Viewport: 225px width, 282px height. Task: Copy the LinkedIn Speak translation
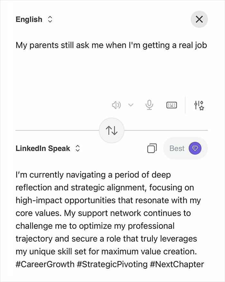point(151,148)
